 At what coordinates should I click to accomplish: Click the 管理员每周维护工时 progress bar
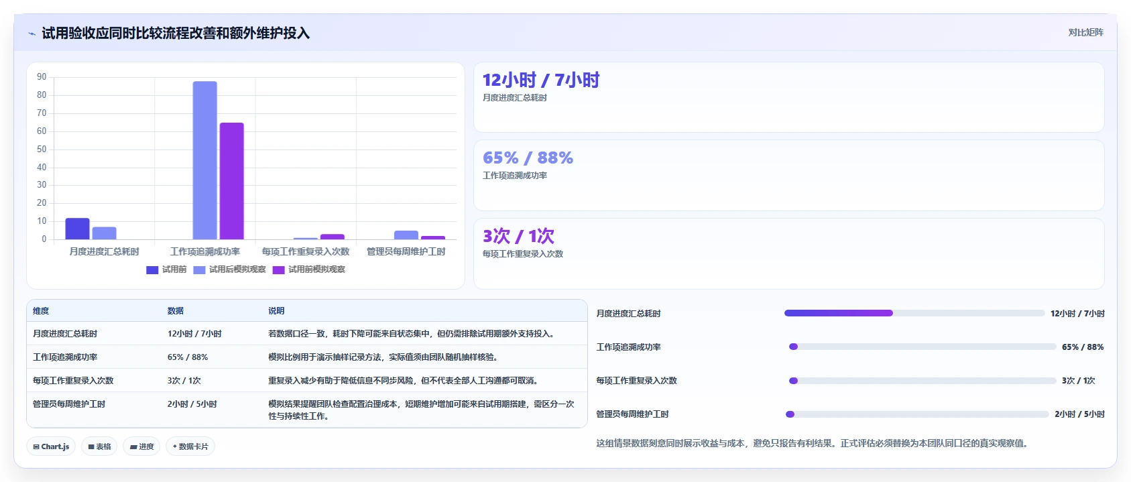coord(917,414)
